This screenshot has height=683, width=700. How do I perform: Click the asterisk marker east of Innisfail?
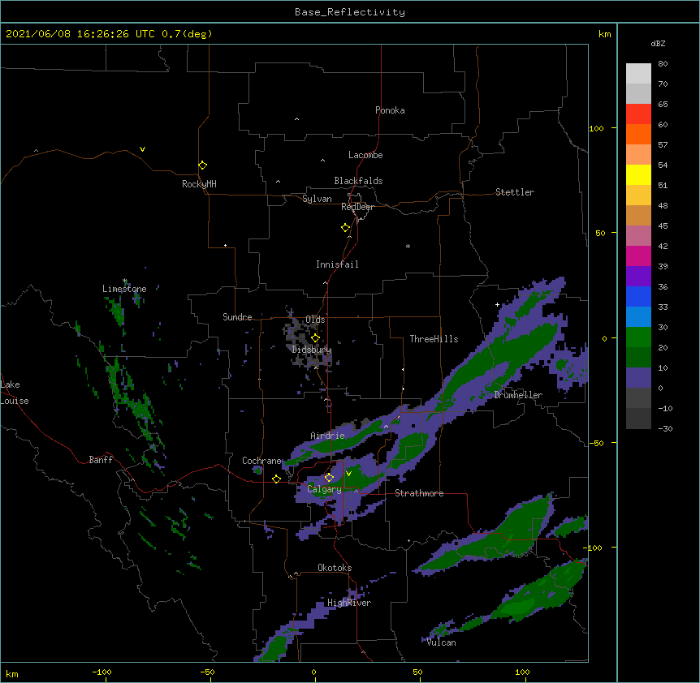click(x=408, y=246)
